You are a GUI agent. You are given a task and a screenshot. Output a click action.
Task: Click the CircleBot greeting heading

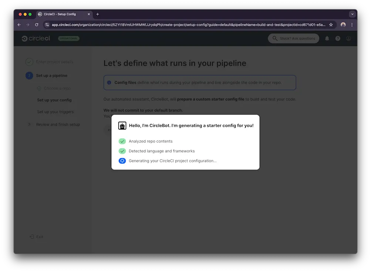pyautogui.click(x=191, y=126)
